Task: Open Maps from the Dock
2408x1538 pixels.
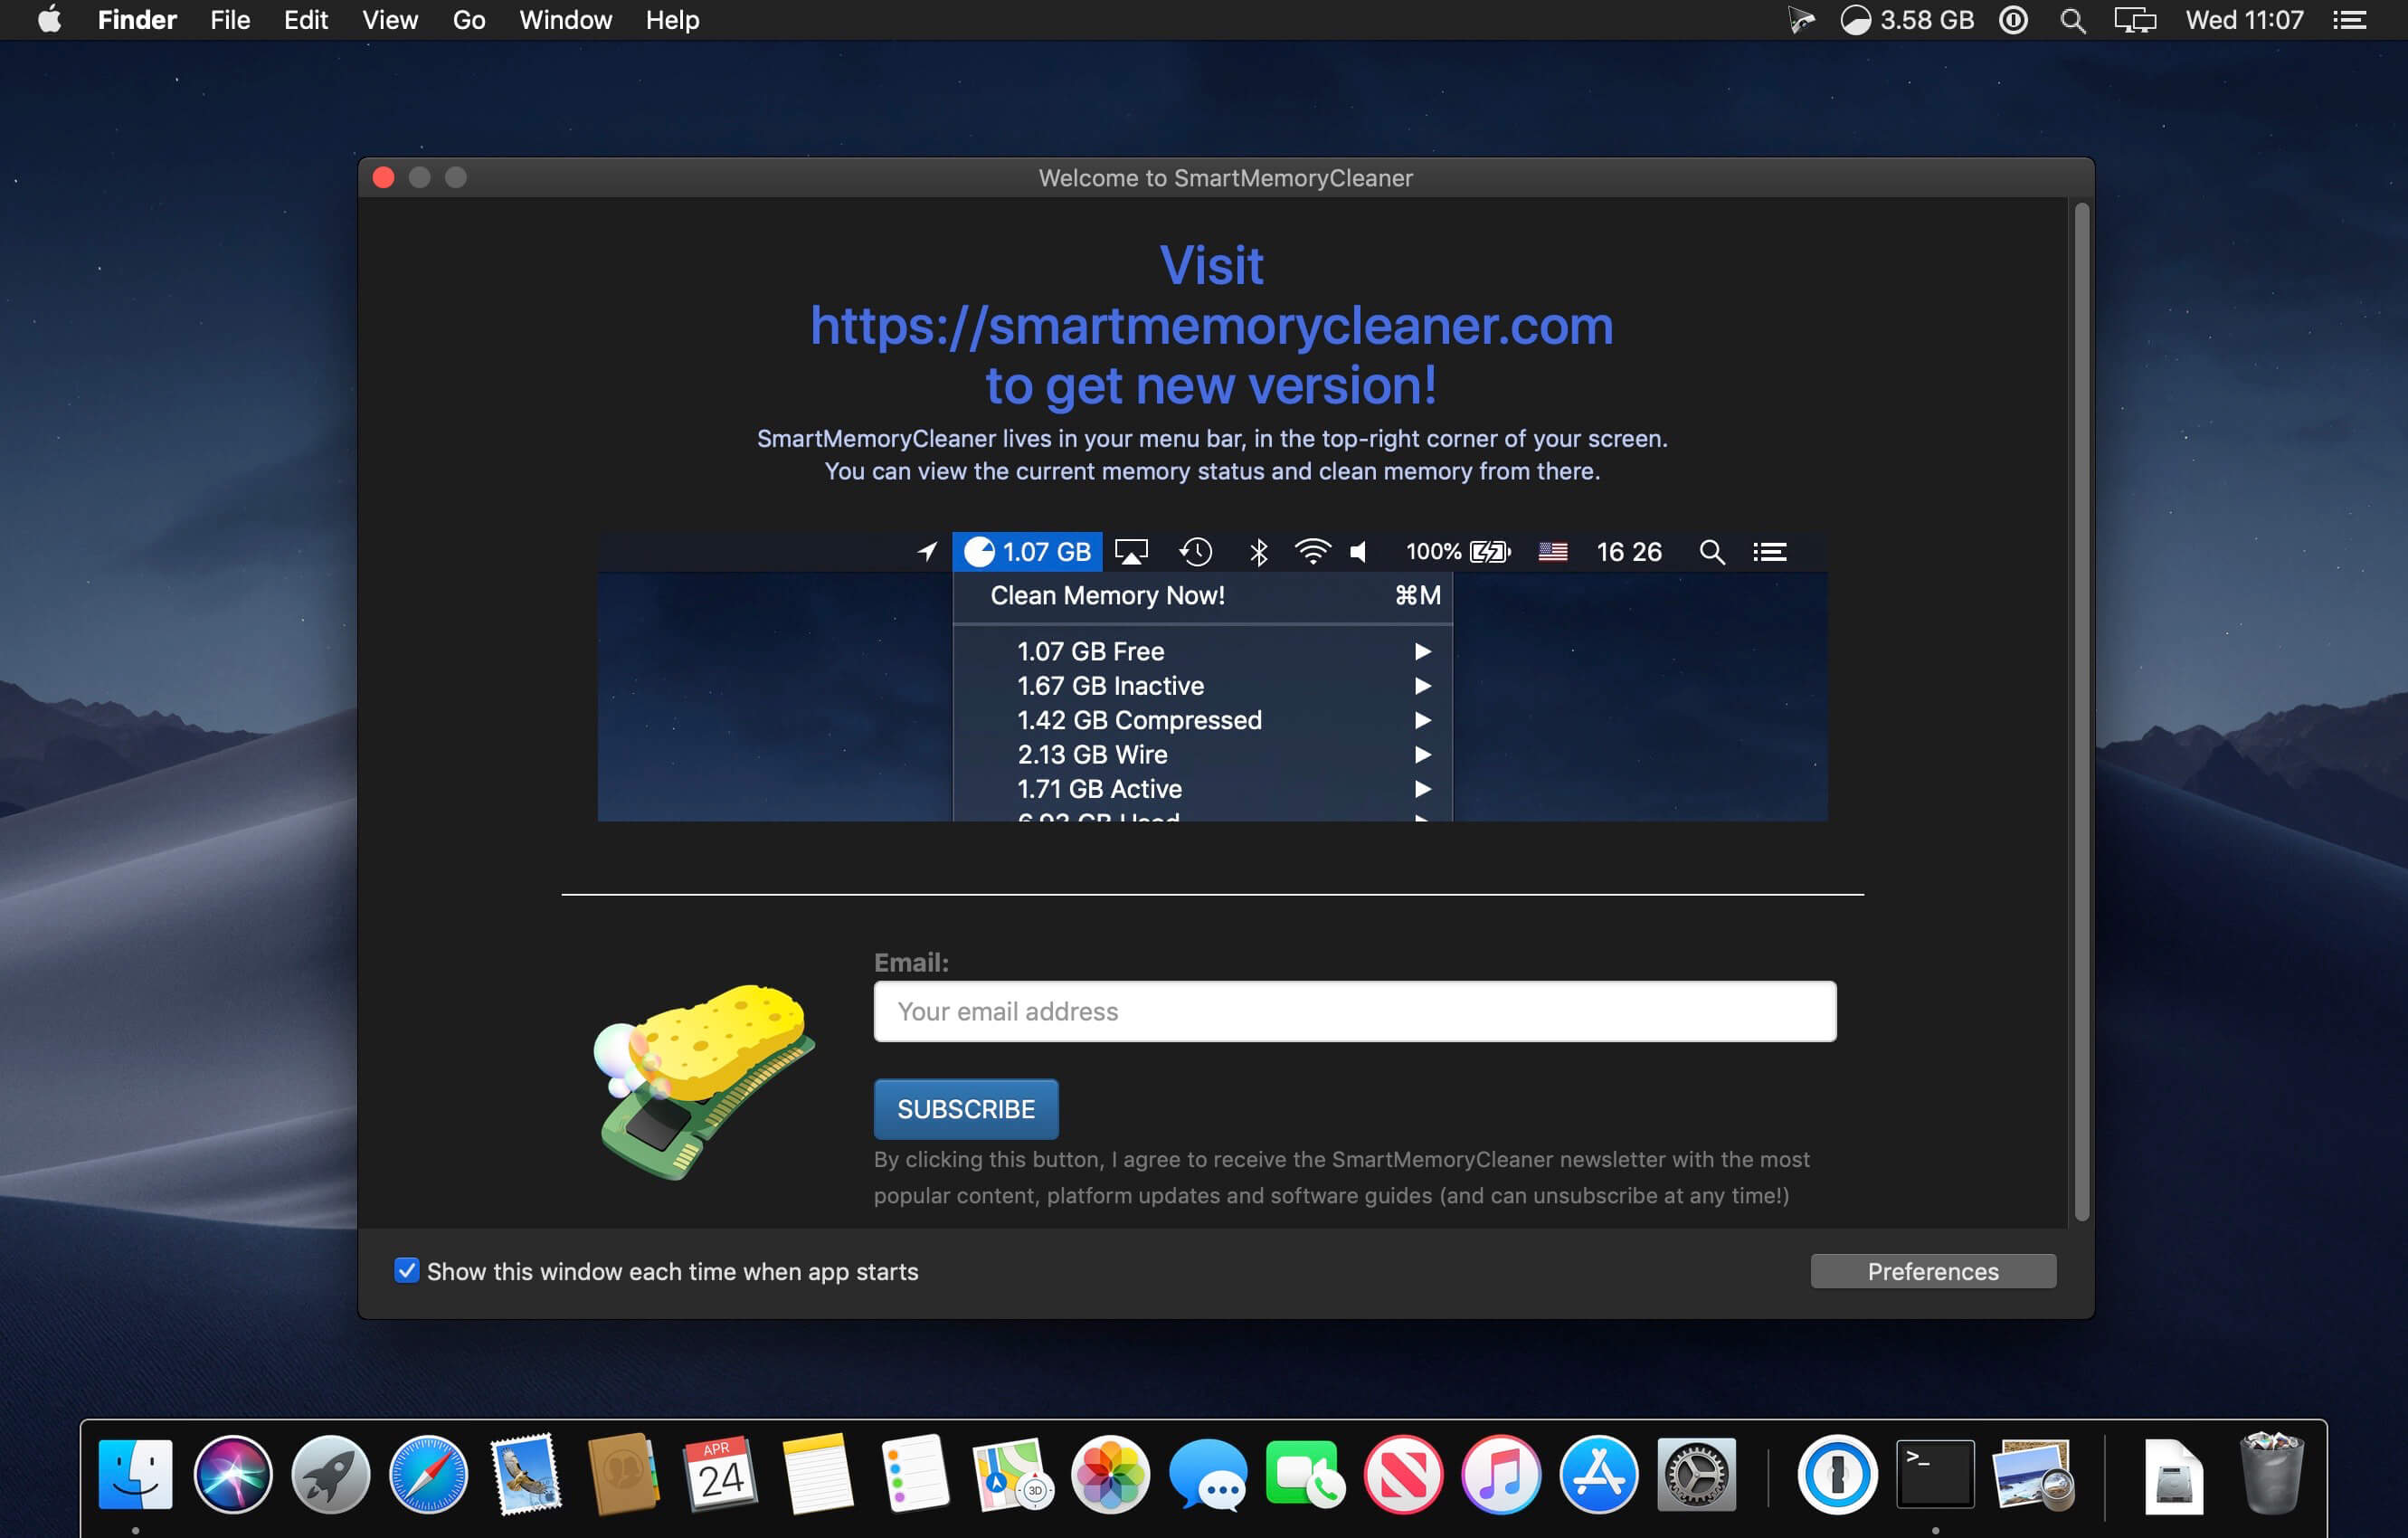Action: coord(1013,1474)
